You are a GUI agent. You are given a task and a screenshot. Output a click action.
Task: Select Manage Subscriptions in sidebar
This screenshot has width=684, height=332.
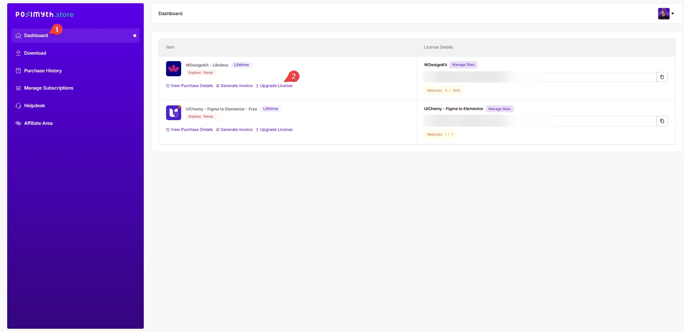[49, 88]
